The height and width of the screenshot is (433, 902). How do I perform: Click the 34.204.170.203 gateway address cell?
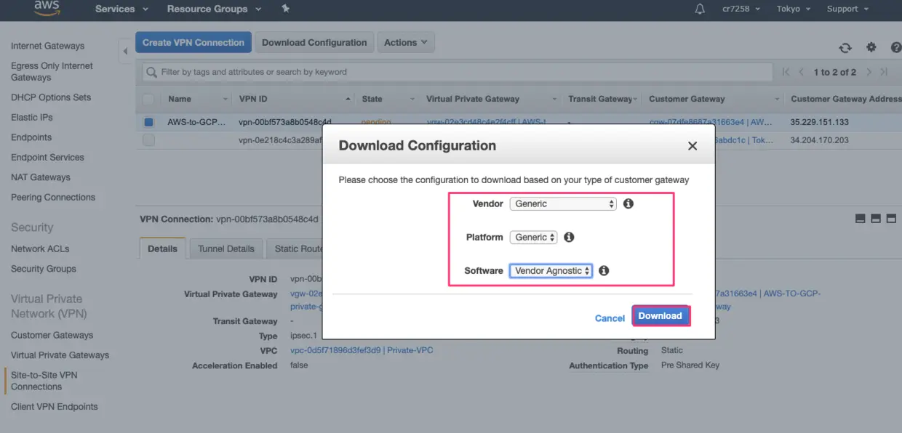click(820, 140)
